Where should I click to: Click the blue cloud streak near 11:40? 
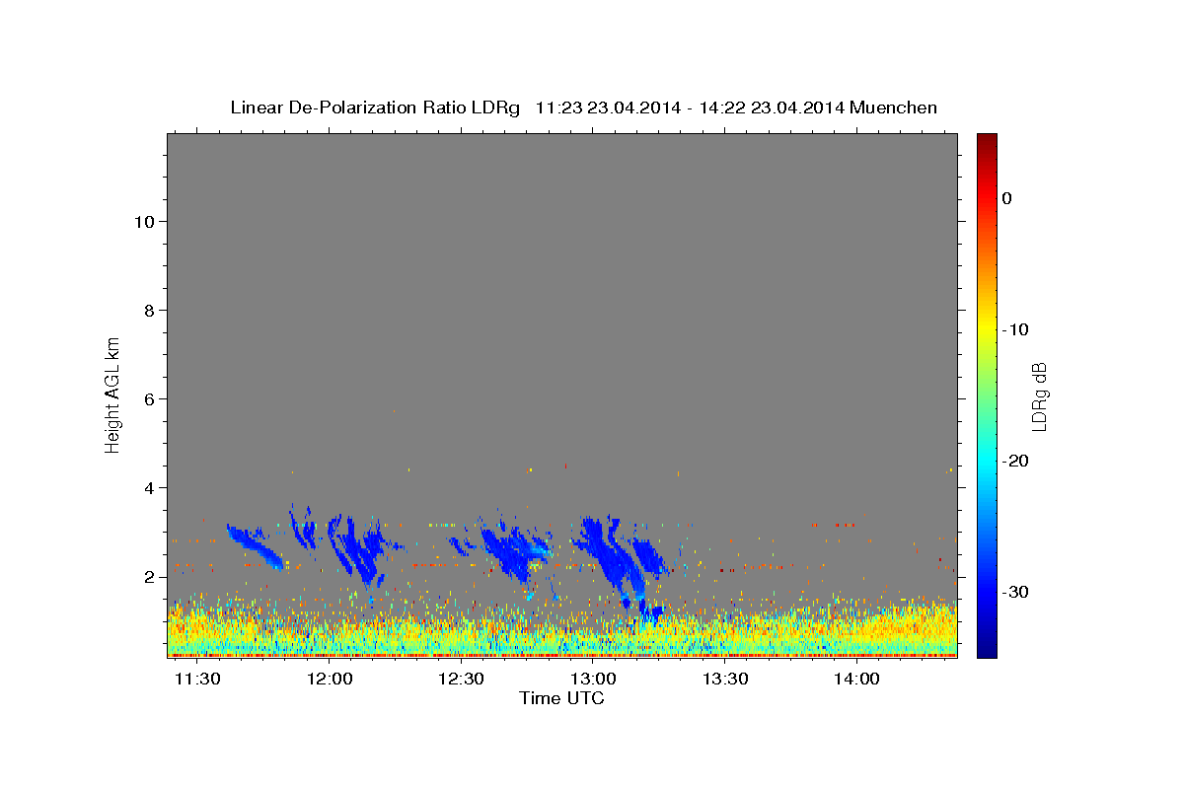[255, 545]
